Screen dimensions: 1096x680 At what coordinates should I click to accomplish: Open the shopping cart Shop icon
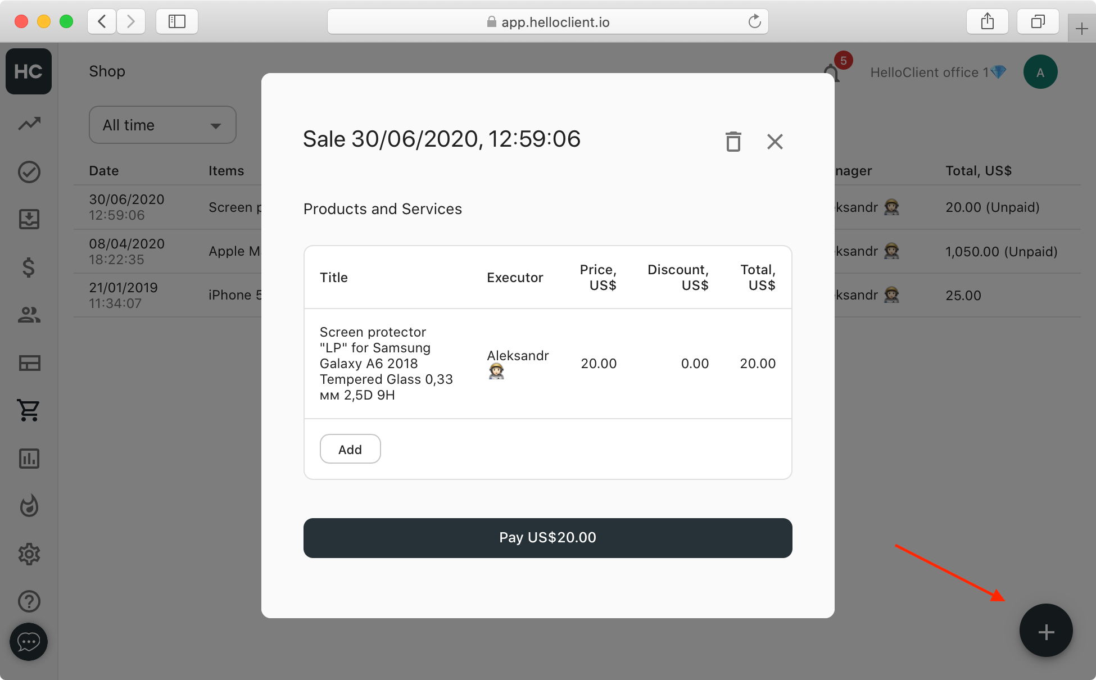click(29, 410)
